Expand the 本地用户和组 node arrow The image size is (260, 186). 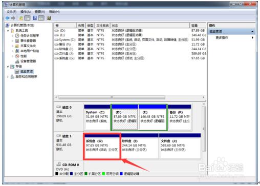pos(13,51)
